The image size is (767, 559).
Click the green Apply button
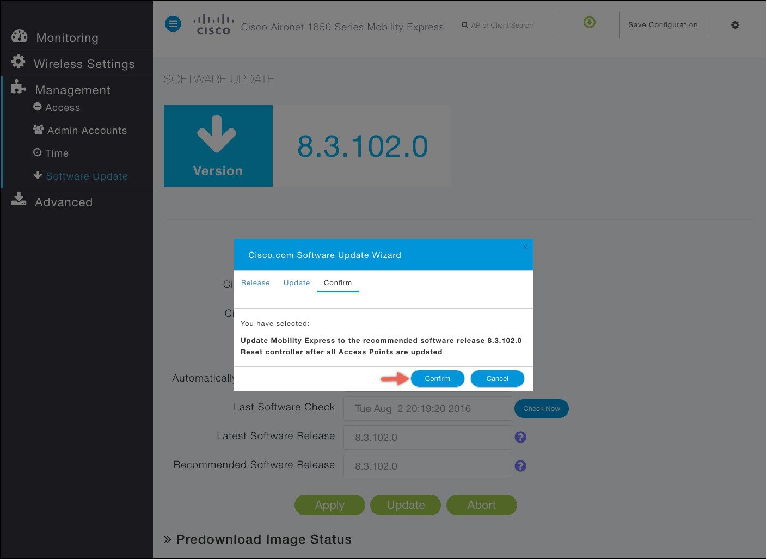[x=330, y=505]
